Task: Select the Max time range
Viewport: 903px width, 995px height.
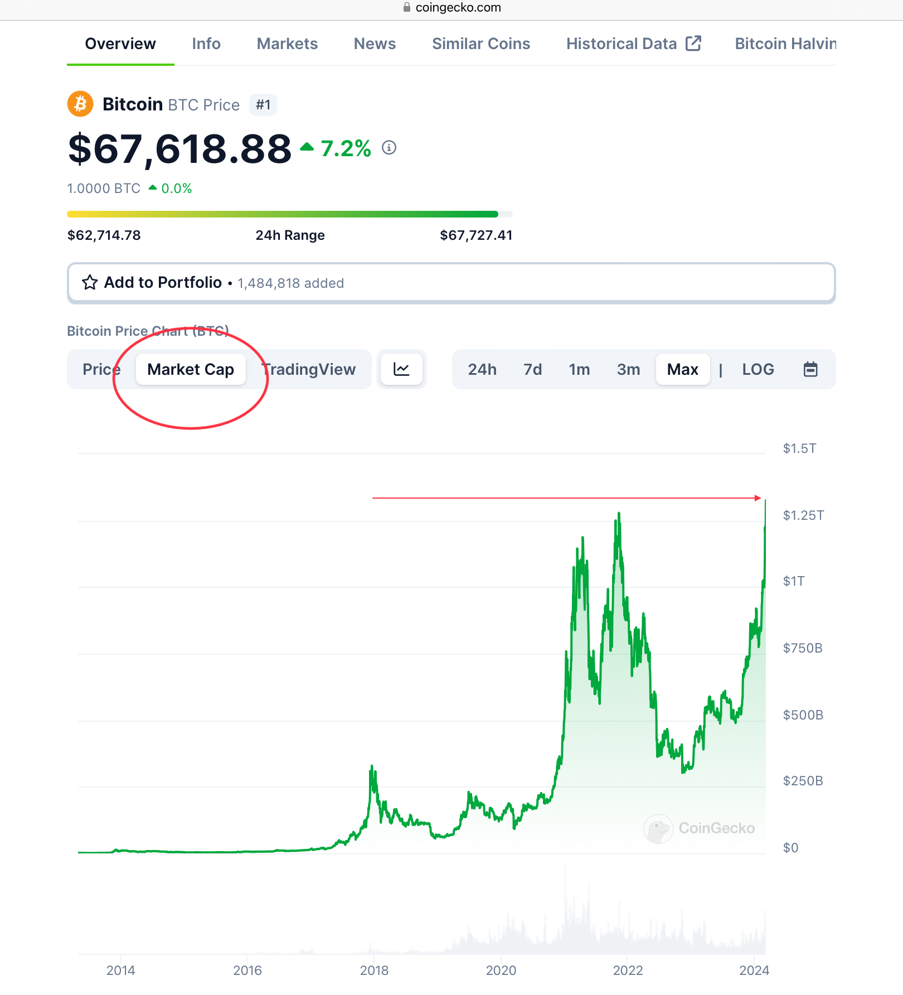Action: tap(682, 369)
